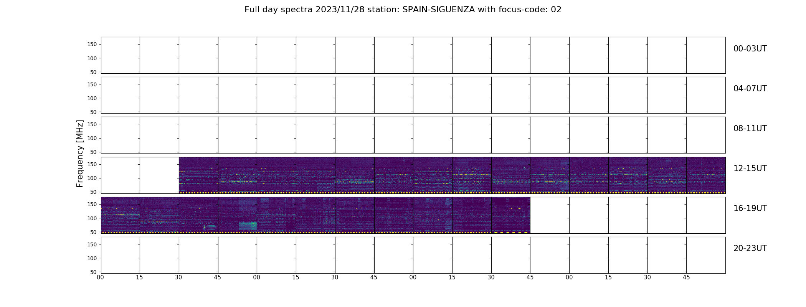The height and width of the screenshot is (307, 806).
Task: Click the first spectrogram panel in 16-19UT row
Action: pos(120,215)
